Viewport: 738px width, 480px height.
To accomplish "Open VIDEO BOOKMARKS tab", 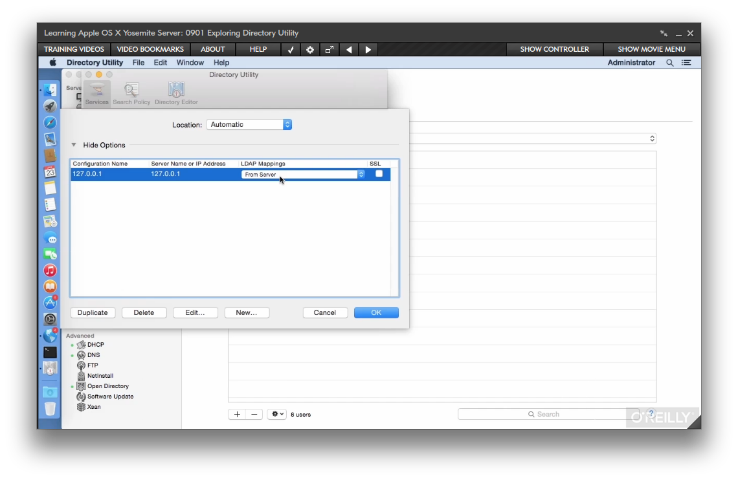I will (x=150, y=49).
